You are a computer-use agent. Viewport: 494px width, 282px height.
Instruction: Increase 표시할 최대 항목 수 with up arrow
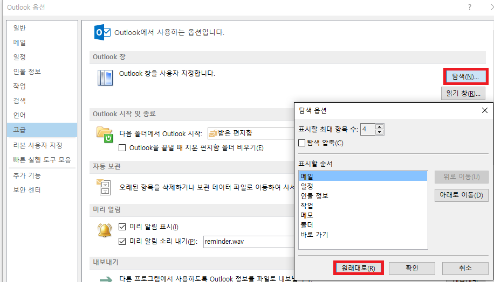(379, 126)
